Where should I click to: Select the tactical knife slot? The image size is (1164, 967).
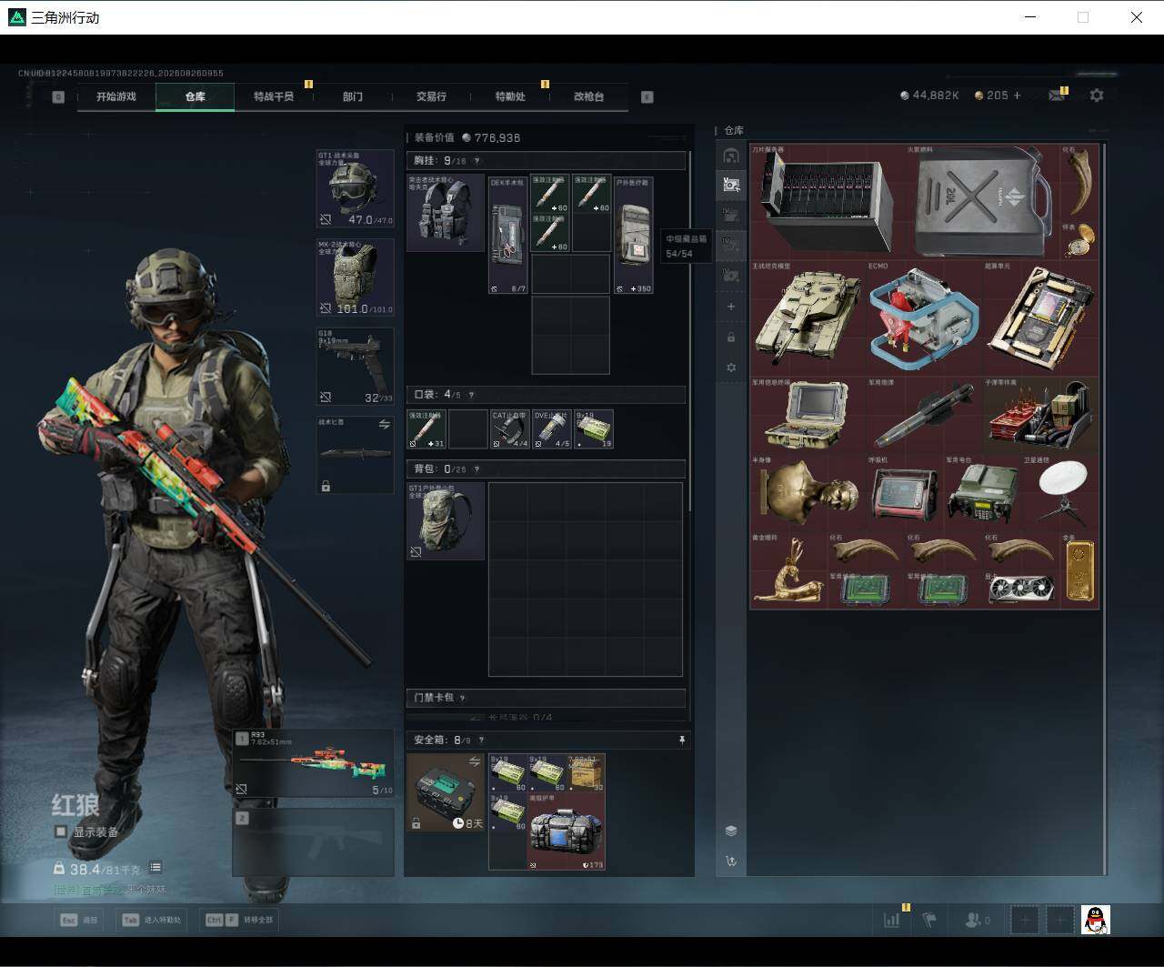click(x=355, y=455)
